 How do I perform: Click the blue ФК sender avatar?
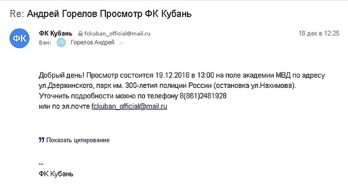20,38
